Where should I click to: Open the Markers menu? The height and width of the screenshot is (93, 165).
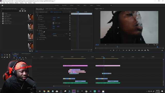[x=16, y=3]
